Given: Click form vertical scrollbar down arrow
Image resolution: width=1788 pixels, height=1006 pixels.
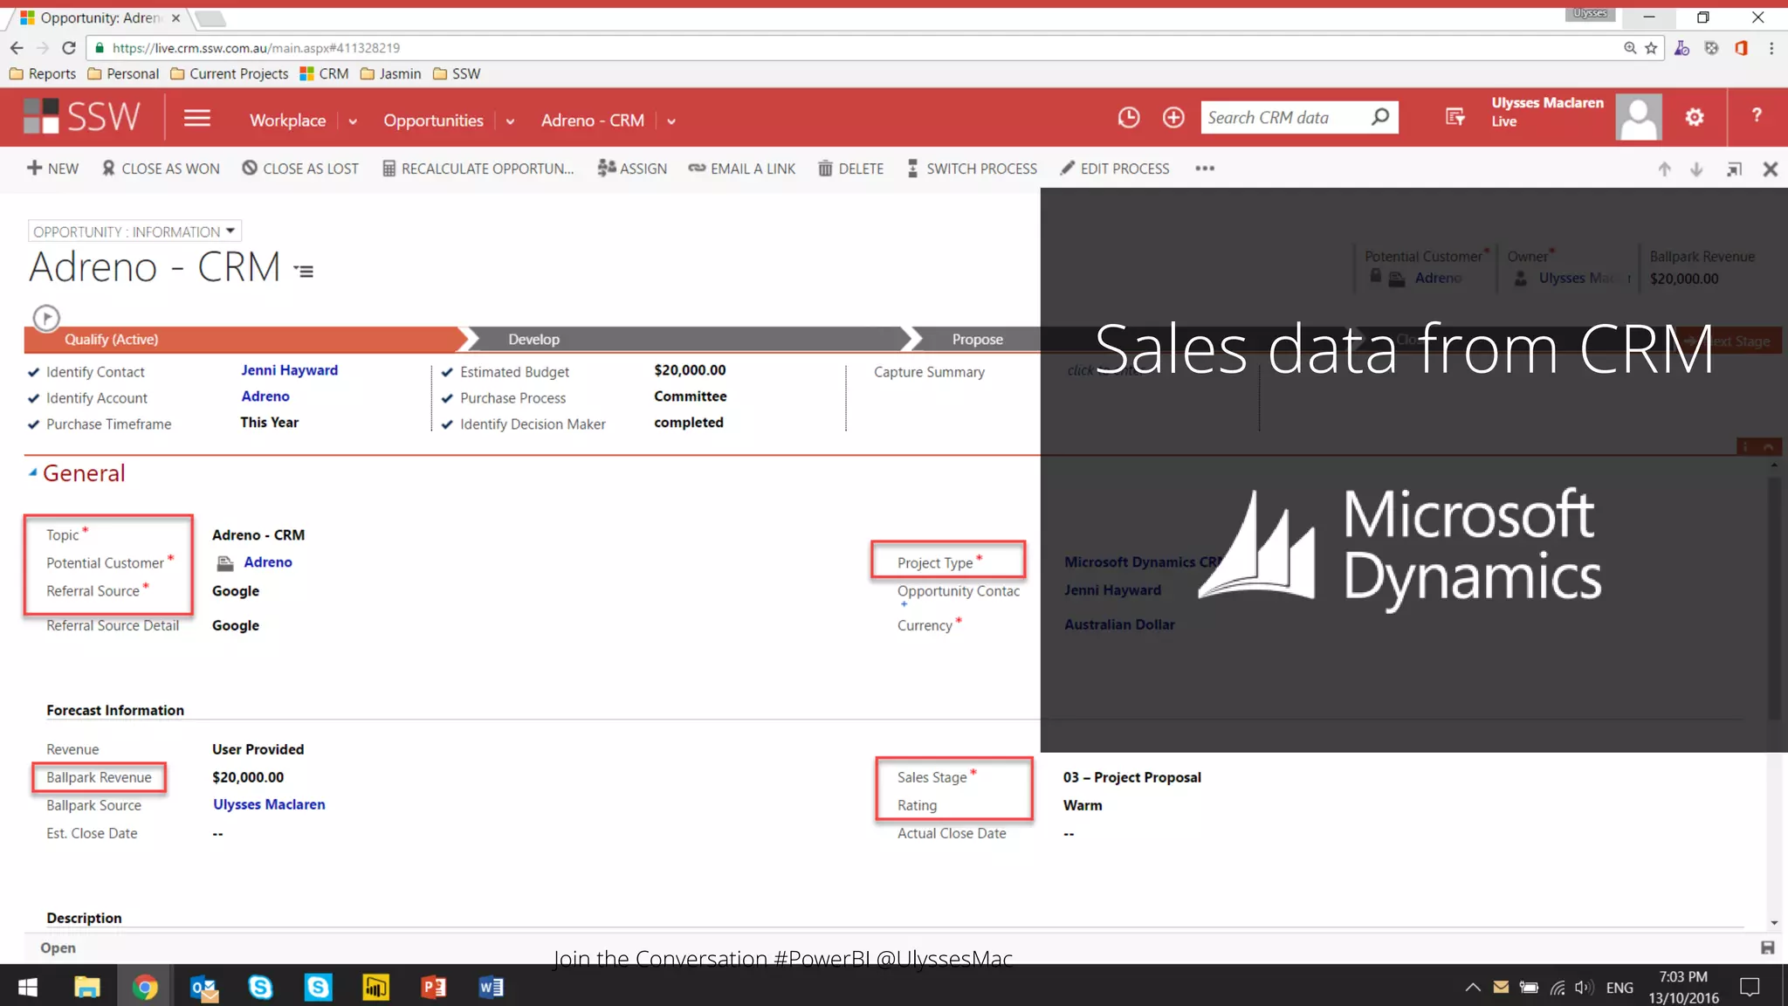Looking at the screenshot, I should click(1774, 923).
